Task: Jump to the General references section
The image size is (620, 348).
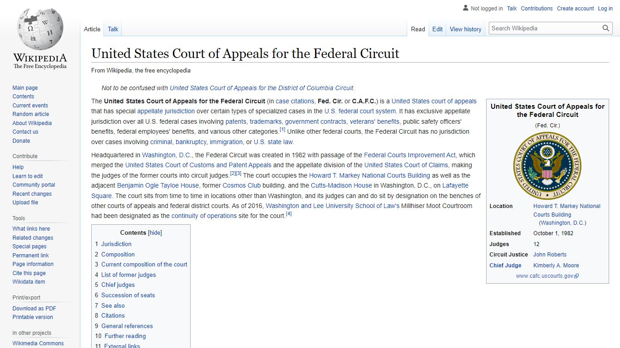Action: coord(124,326)
